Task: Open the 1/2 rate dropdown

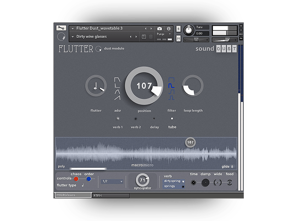Action: (x=112, y=181)
